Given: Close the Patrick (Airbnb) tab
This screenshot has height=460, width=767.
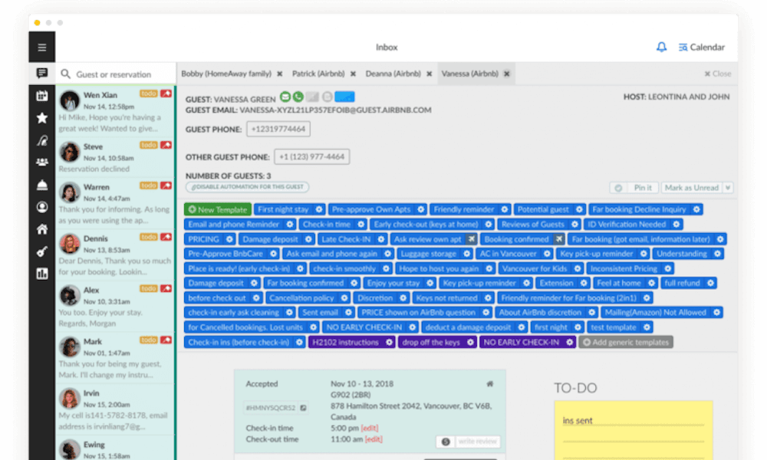Looking at the screenshot, I should tap(353, 74).
